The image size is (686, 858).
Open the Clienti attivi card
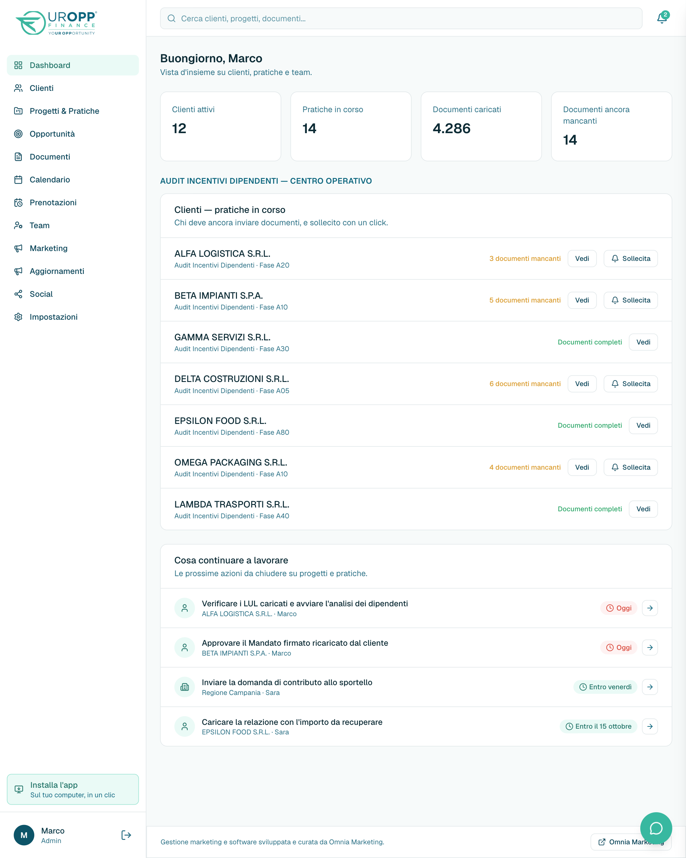(x=220, y=126)
